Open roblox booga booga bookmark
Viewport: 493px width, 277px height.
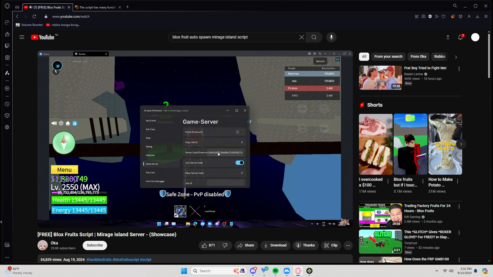pyautogui.click(x=63, y=25)
